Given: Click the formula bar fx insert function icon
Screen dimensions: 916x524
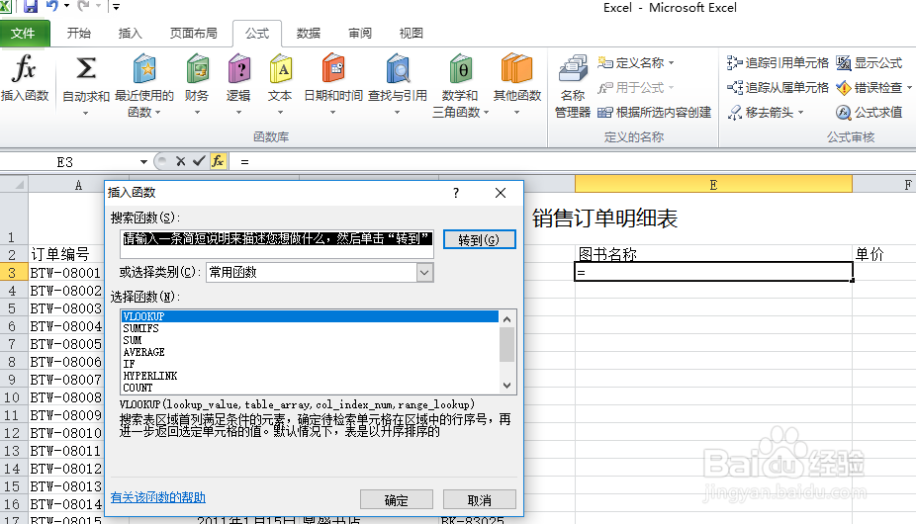Looking at the screenshot, I should point(218,161).
